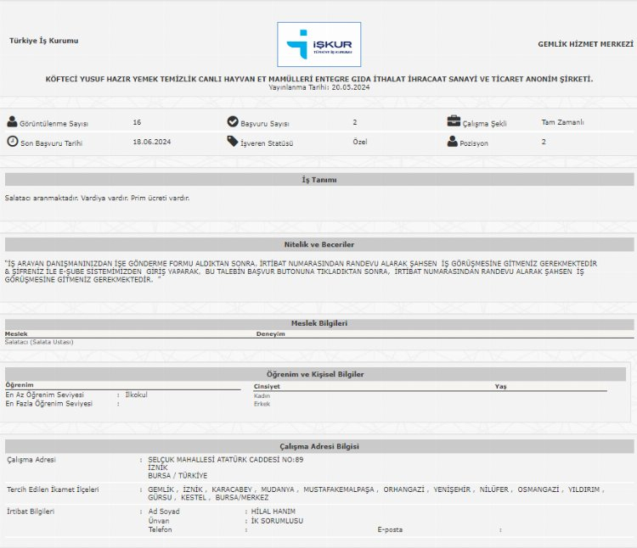Image resolution: width=637 pixels, height=548 pixels.
Task: Click the Salatacı (Salata Ustası) profession entry
Action: [x=39, y=342]
